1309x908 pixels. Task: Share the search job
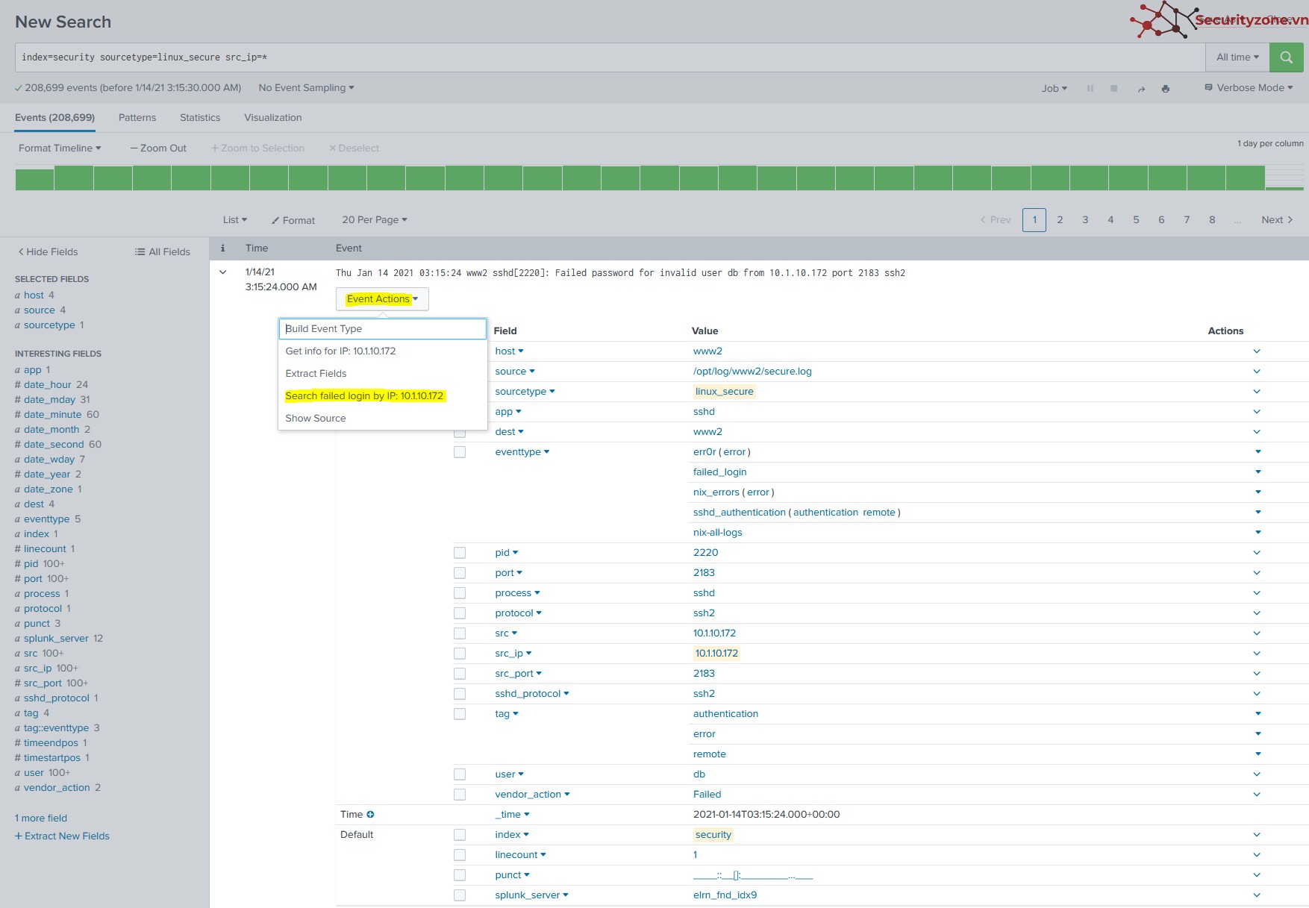click(1141, 89)
